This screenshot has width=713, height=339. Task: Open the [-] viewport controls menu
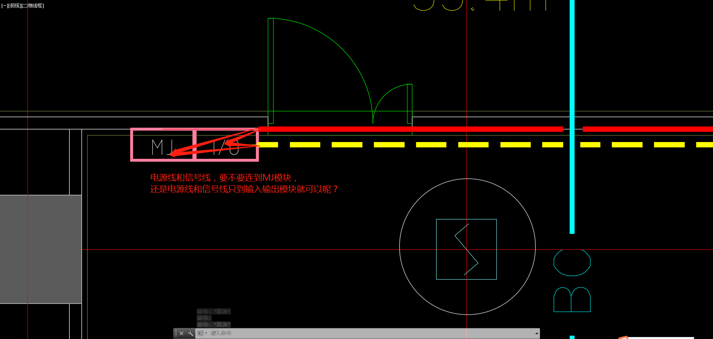[4, 6]
